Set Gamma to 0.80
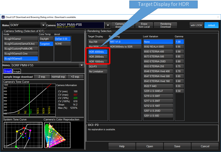The width and height of the screenshot is (221, 152). [180, 61]
